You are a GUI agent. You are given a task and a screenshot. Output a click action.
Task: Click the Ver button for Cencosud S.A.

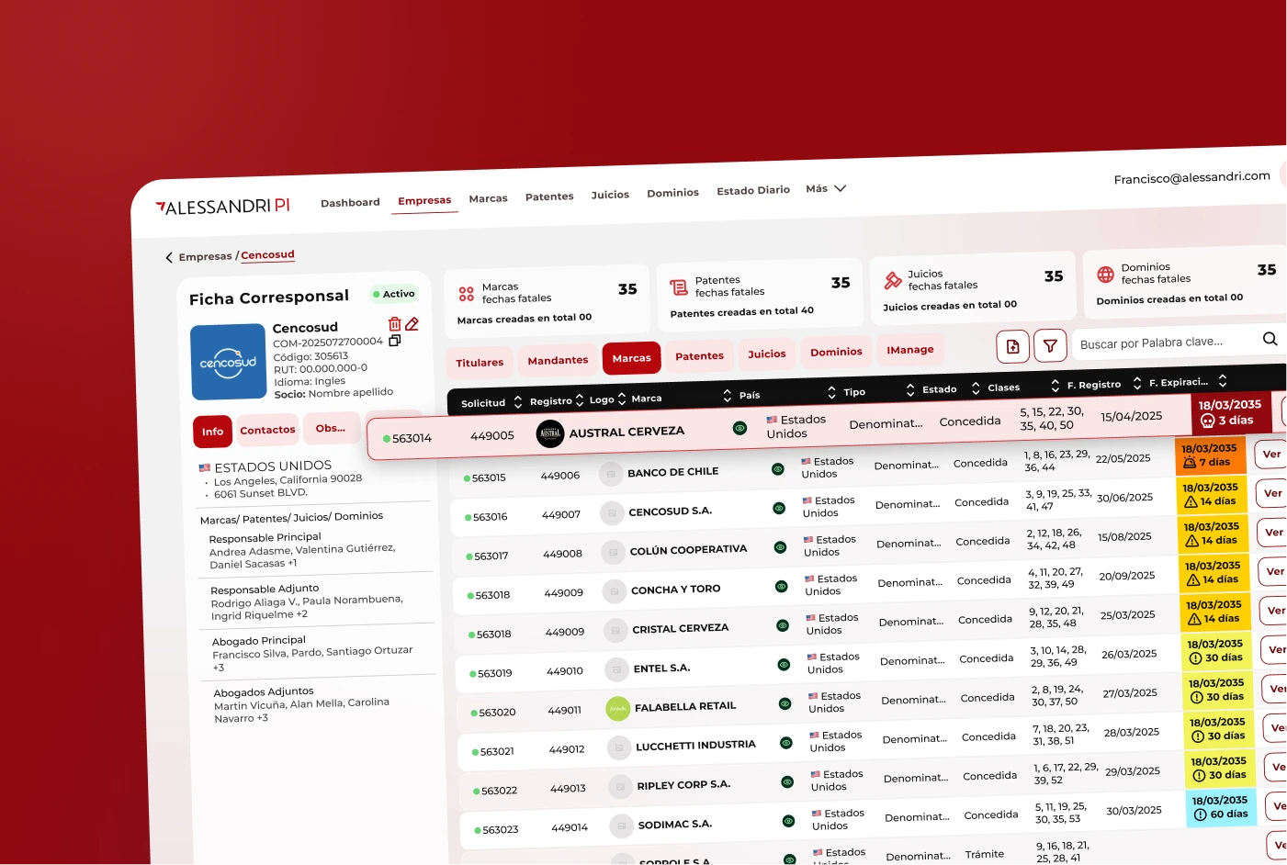click(1273, 493)
